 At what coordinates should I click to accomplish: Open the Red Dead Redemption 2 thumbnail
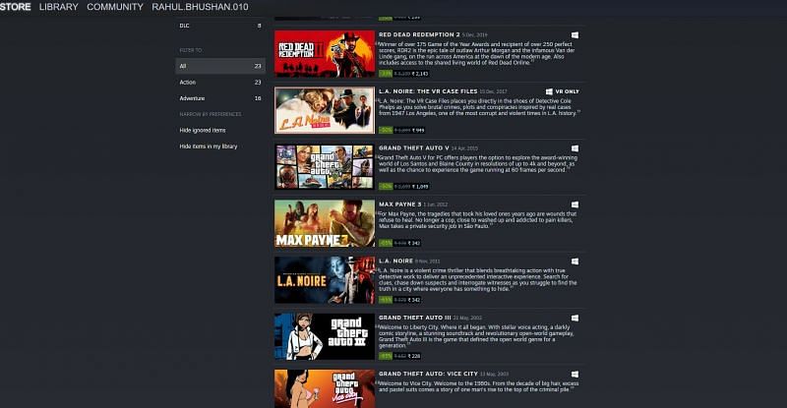[325, 54]
